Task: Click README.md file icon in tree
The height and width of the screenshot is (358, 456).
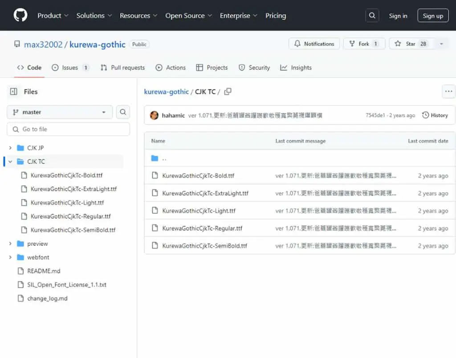Action: click(x=20, y=271)
